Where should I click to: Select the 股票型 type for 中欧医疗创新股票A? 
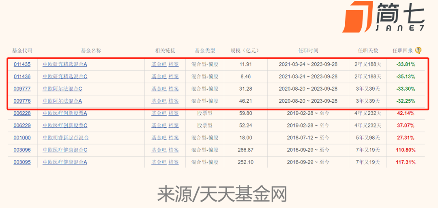coord(205,113)
